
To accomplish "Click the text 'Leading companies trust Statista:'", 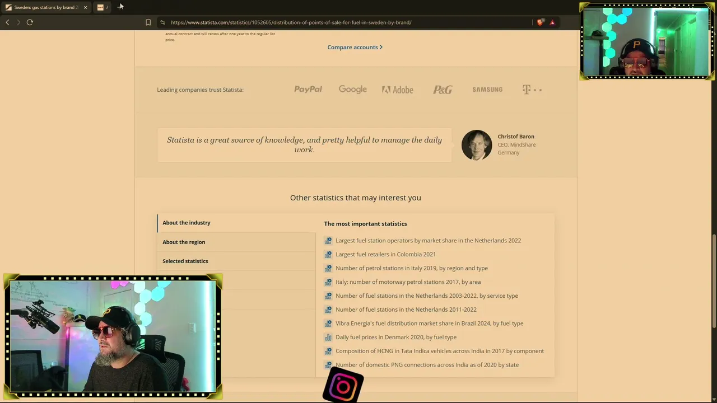I will tap(200, 90).
